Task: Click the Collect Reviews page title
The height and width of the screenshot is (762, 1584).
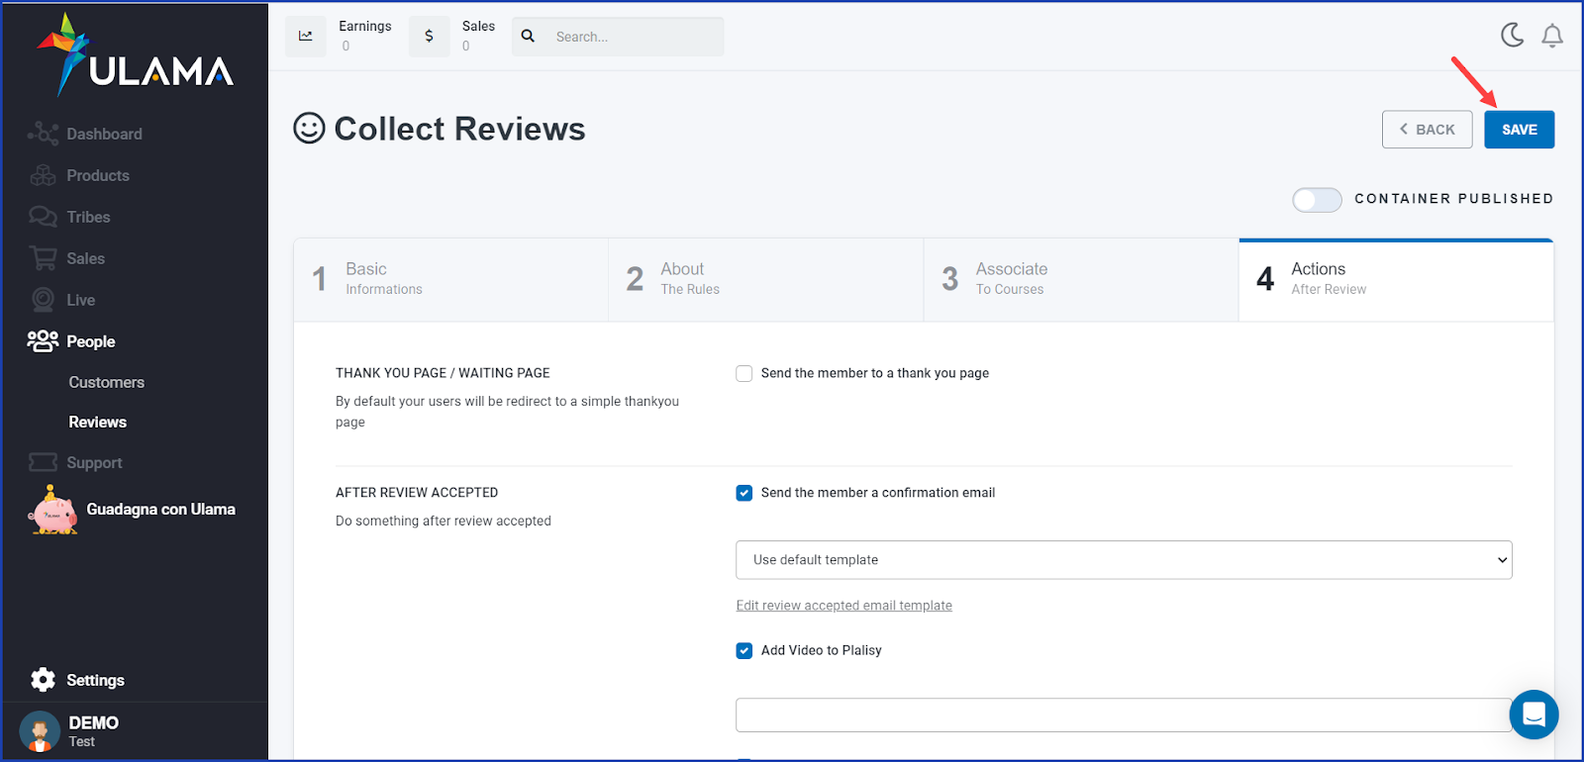Action: [x=459, y=129]
